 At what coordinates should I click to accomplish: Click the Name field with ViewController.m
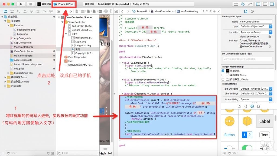255,21
